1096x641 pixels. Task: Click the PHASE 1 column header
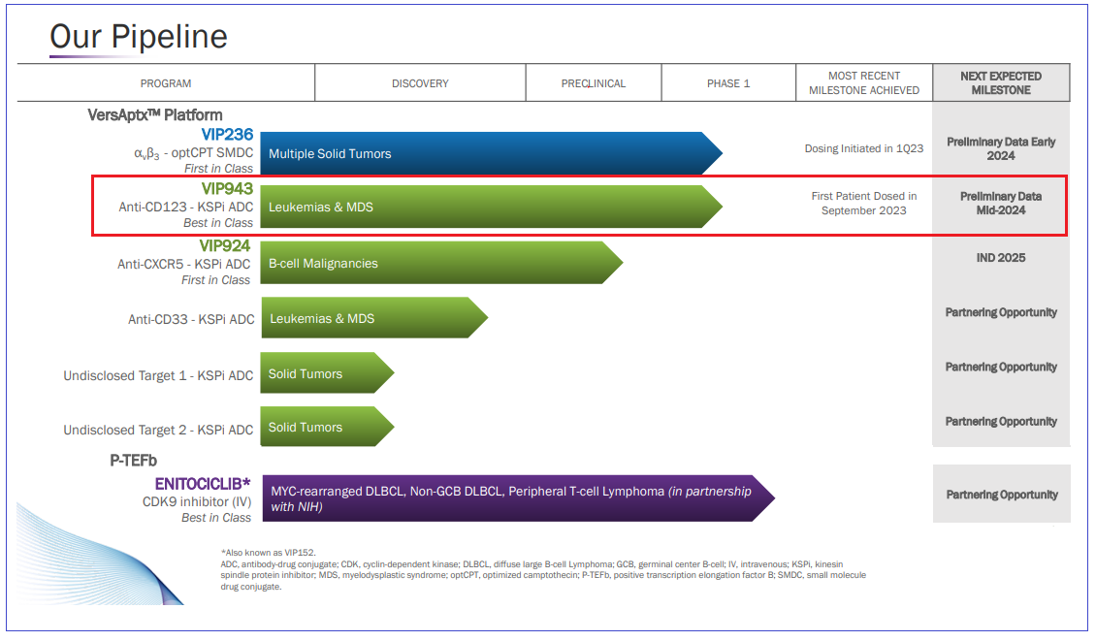[728, 83]
